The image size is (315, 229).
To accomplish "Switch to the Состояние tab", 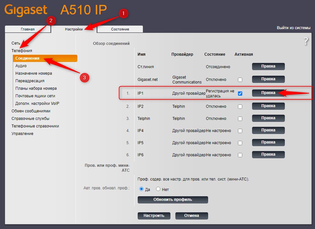I will pyautogui.click(x=120, y=29).
